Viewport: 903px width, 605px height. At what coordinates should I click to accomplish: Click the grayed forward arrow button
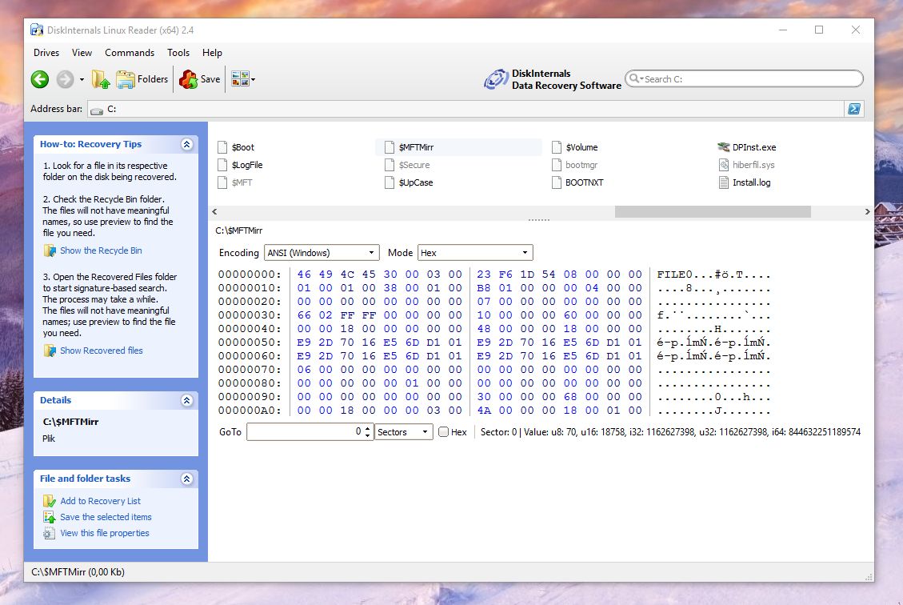click(65, 79)
